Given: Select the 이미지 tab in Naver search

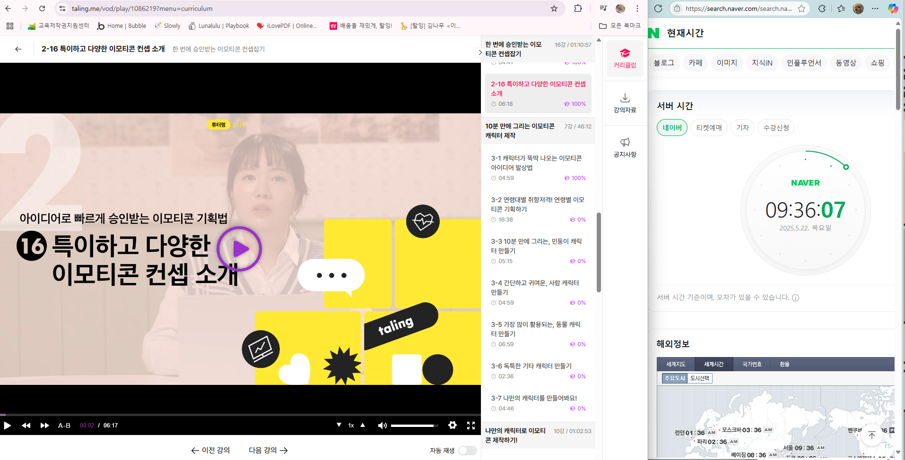Looking at the screenshot, I should coord(727,62).
